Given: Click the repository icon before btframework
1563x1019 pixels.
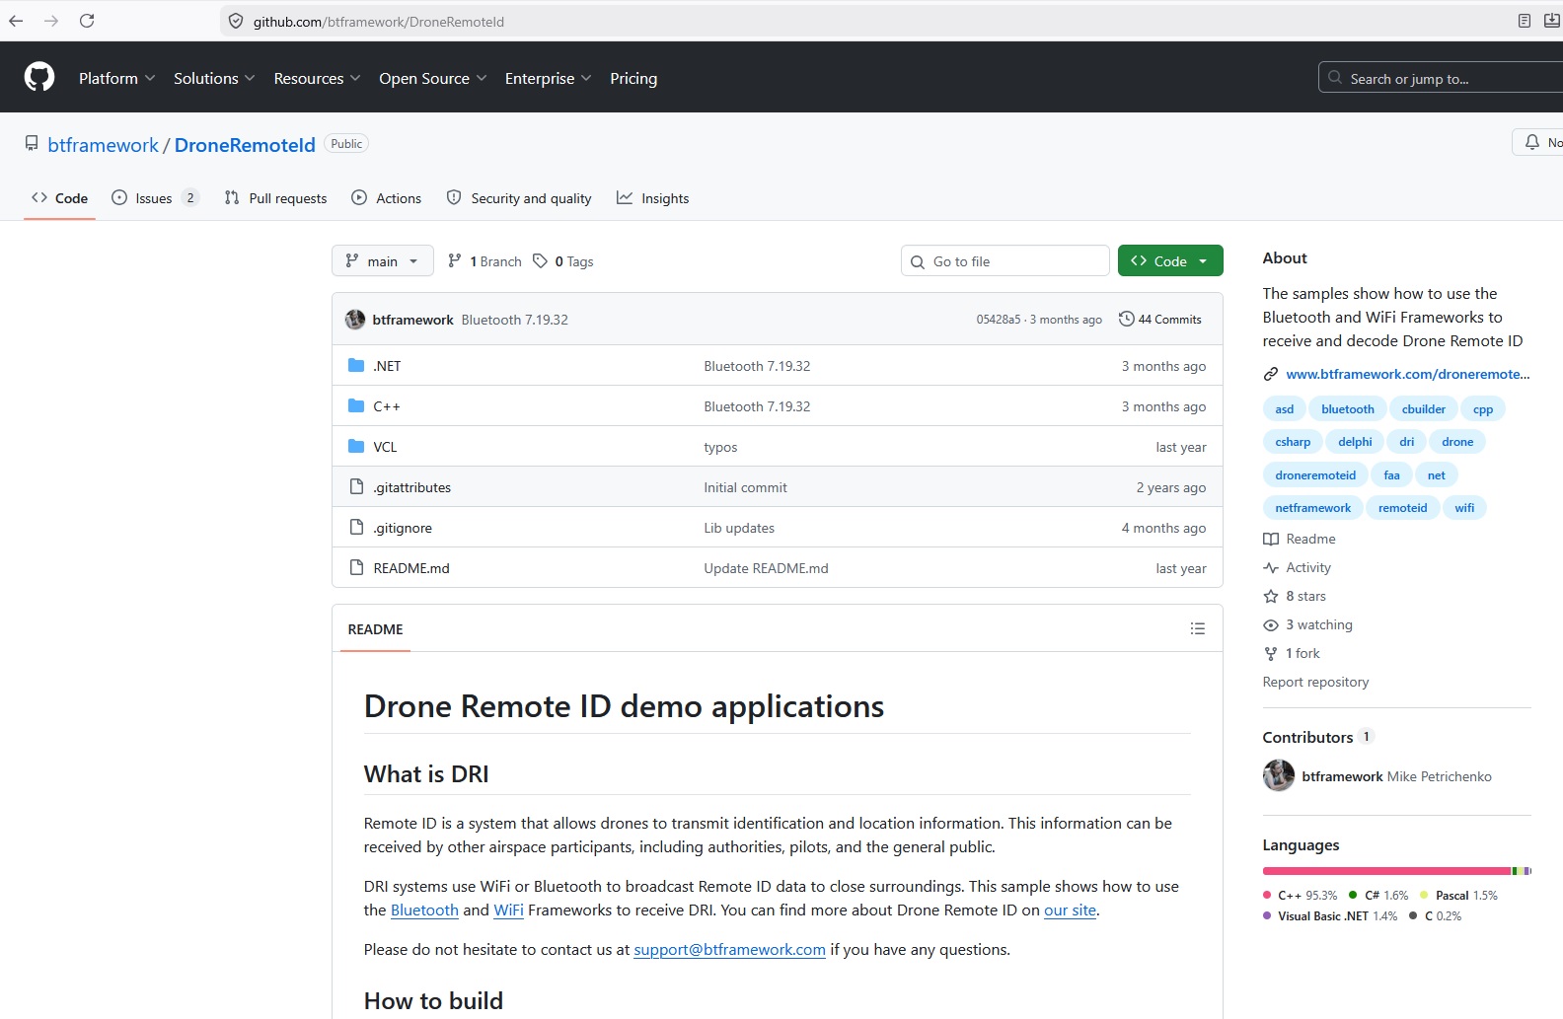Looking at the screenshot, I should (x=32, y=144).
